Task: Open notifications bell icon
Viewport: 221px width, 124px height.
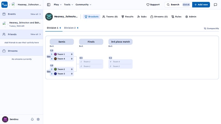Action: [x=32, y=119]
